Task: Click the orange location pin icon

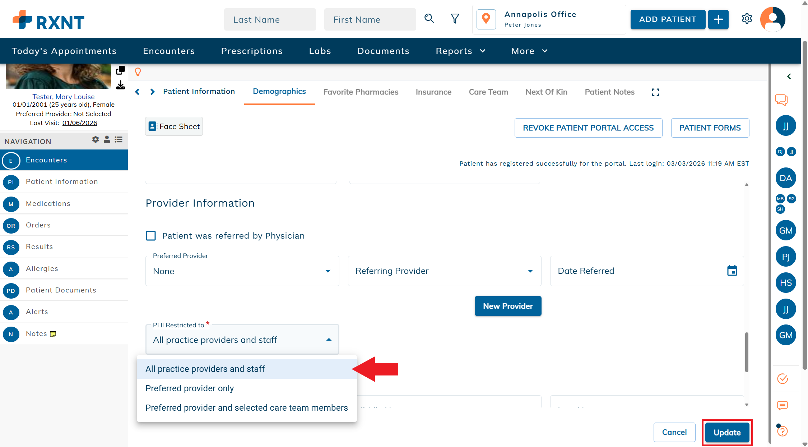Action: (x=486, y=19)
